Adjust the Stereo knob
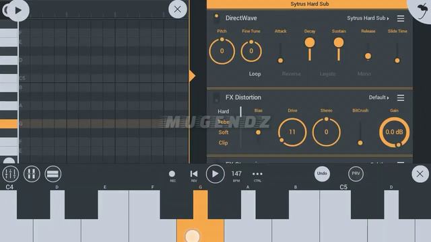This screenshot has width=431, height=242. pyautogui.click(x=326, y=132)
